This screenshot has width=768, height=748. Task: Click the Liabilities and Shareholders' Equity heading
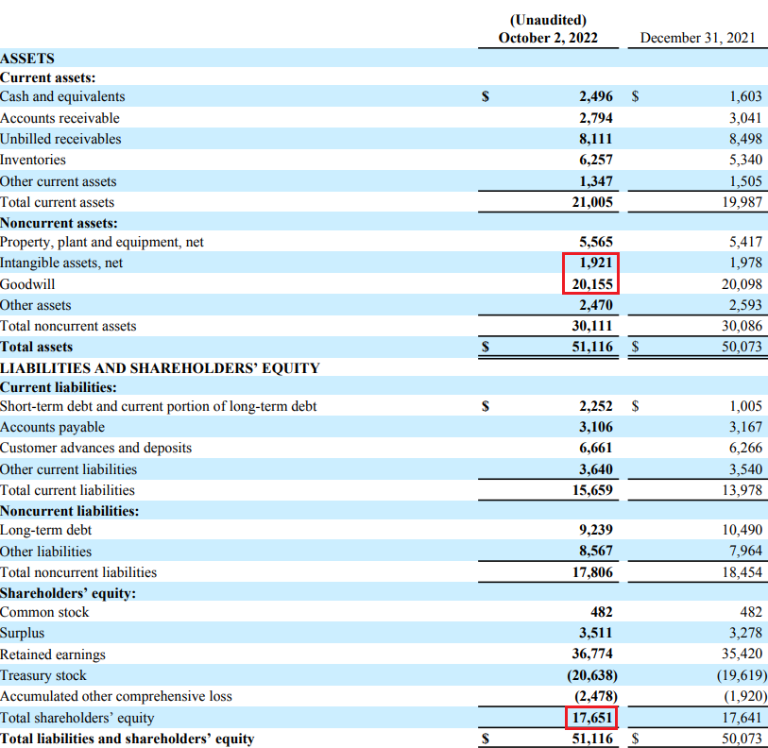point(160,367)
